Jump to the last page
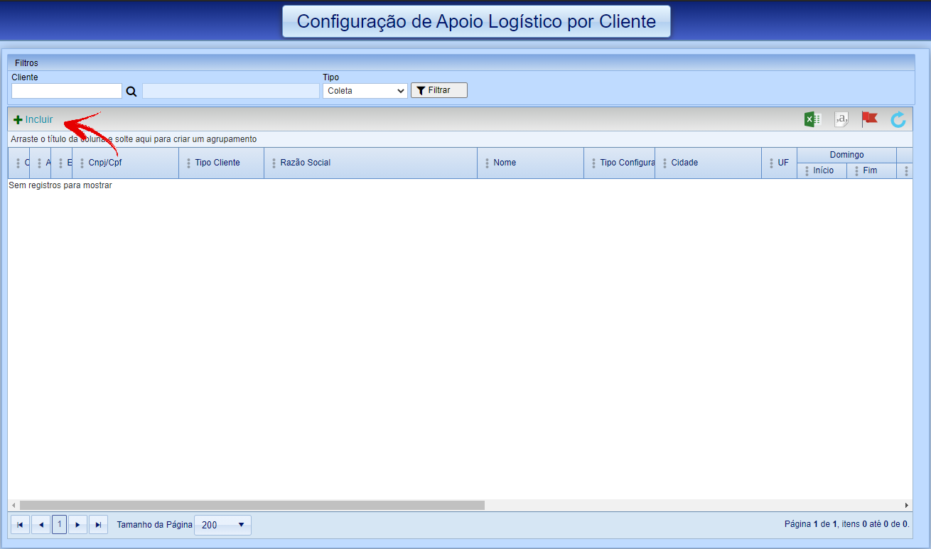The image size is (931, 549). (99, 525)
